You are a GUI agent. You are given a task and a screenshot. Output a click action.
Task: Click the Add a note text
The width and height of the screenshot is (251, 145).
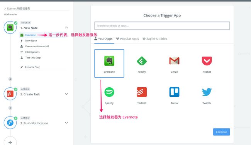(10, 14)
